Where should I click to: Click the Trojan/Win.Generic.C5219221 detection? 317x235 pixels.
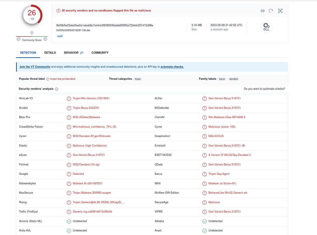[91, 98]
